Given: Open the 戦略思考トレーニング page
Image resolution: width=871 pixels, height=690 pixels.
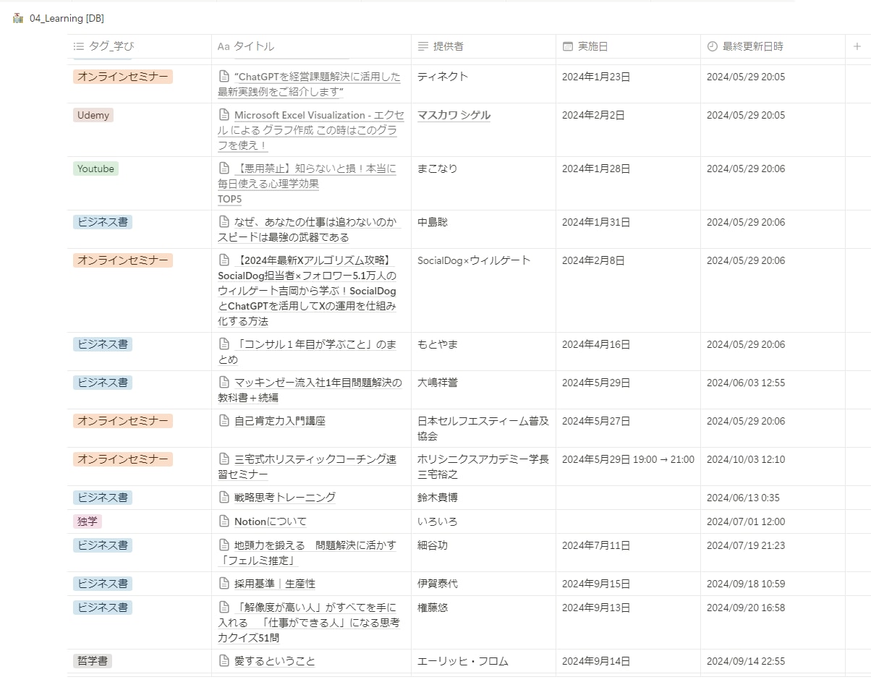Looking at the screenshot, I should click(285, 498).
